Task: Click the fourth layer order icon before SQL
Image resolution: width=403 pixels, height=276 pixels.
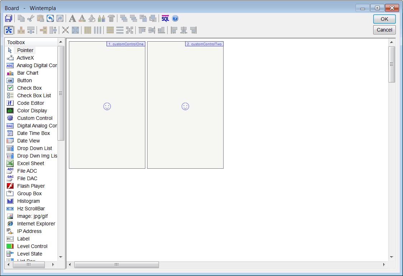Action: (x=153, y=19)
